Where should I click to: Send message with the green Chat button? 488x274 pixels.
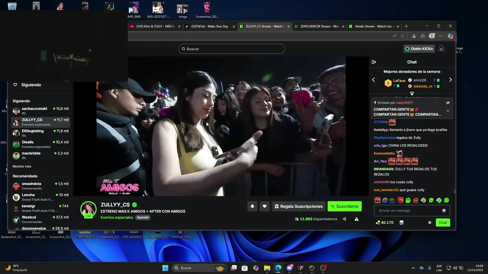pyautogui.click(x=443, y=223)
